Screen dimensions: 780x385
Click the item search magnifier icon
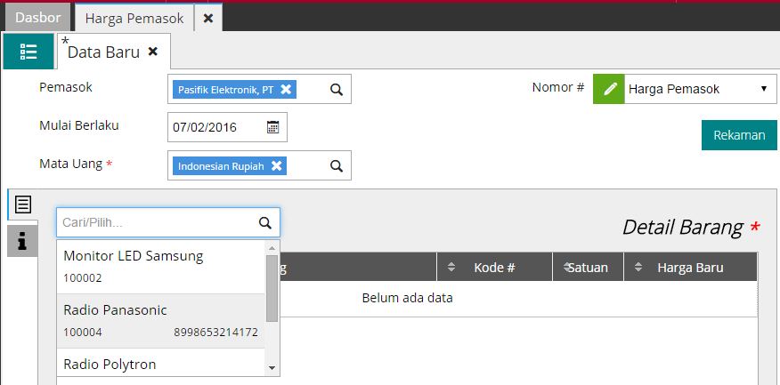264,223
